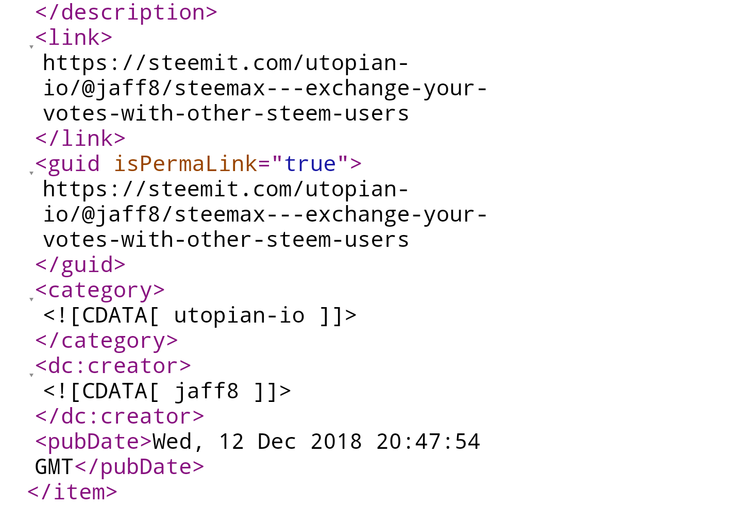
Task: Click the opening dc:creator tag
Action: (x=113, y=366)
